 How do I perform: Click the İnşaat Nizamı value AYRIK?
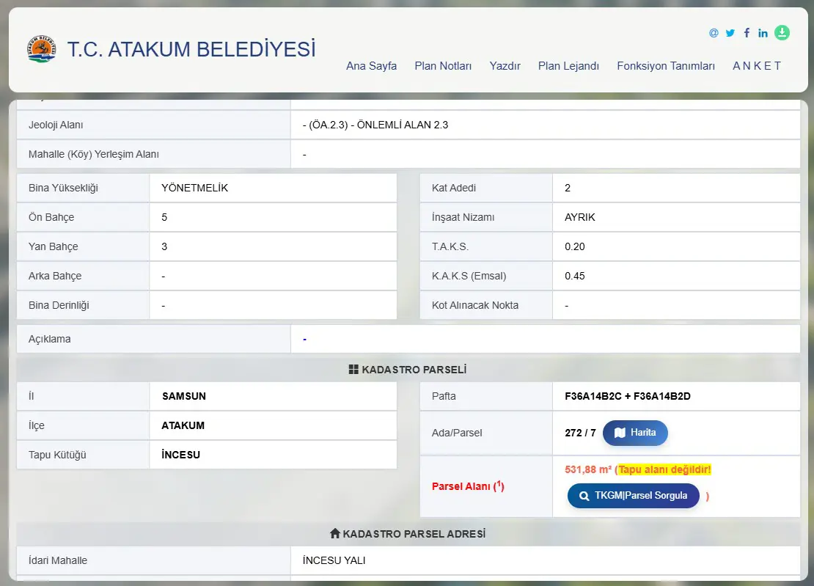coord(580,218)
